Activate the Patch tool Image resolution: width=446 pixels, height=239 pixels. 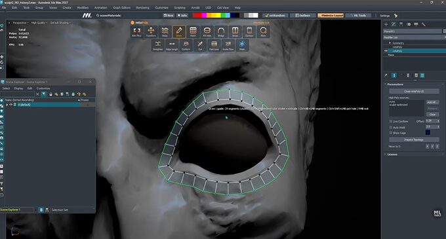tap(193, 31)
